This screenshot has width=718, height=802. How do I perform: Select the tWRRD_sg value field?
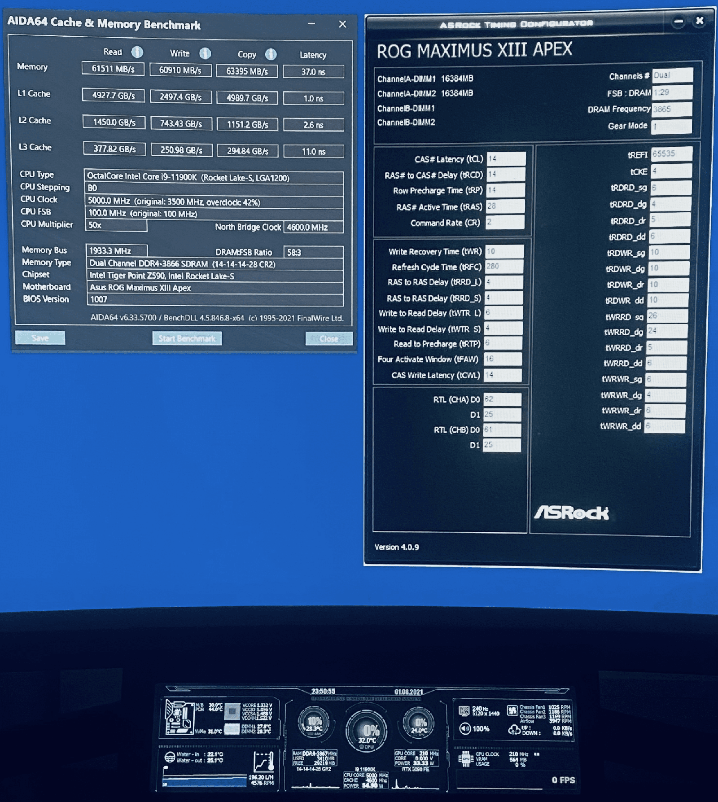pyautogui.click(x=668, y=316)
